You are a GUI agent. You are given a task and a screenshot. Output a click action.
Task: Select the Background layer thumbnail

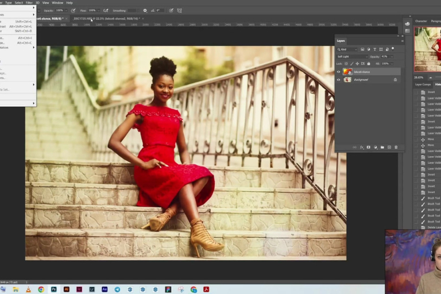click(x=347, y=80)
